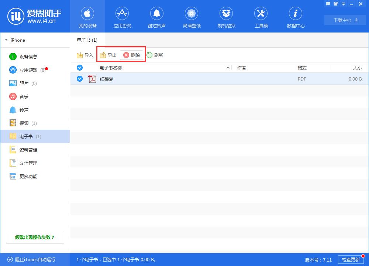Open 照片 photos from the sidebar
Screen dimensions: 369x266
click(x=24, y=83)
